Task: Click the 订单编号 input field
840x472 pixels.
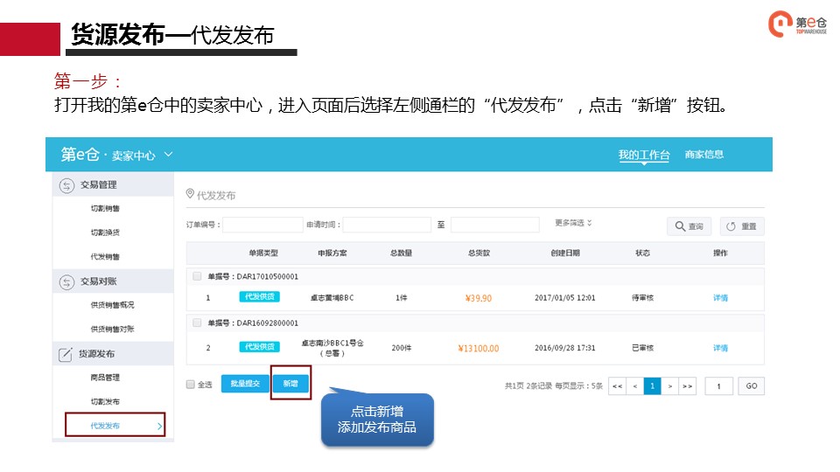Action: (x=262, y=225)
